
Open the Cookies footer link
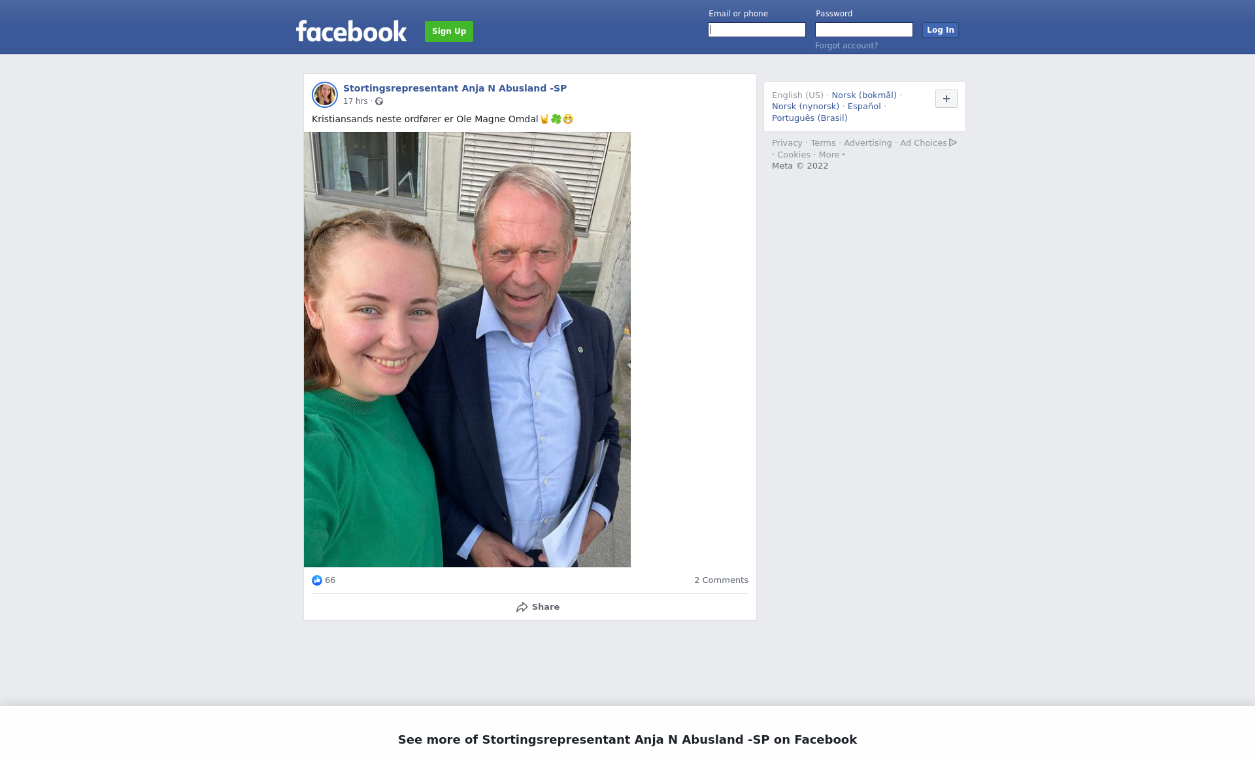[793, 155]
